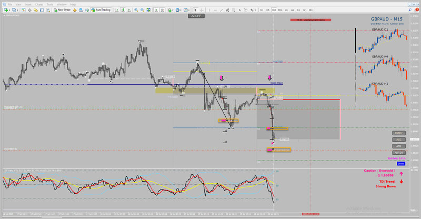This screenshot has height=219, width=421.
Task: Click the Week Open line label
Action: click(277, 83)
